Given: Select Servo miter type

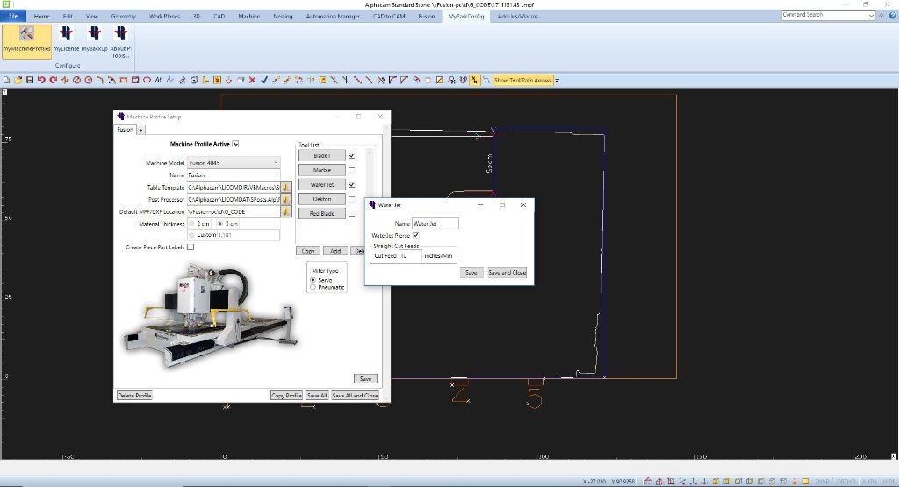Looking at the screenshot, I should pyautogui.click(x=313, y=280).
